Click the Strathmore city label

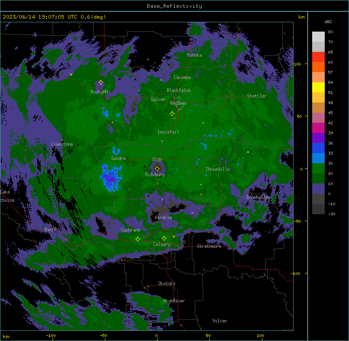[x=209, y=246]
